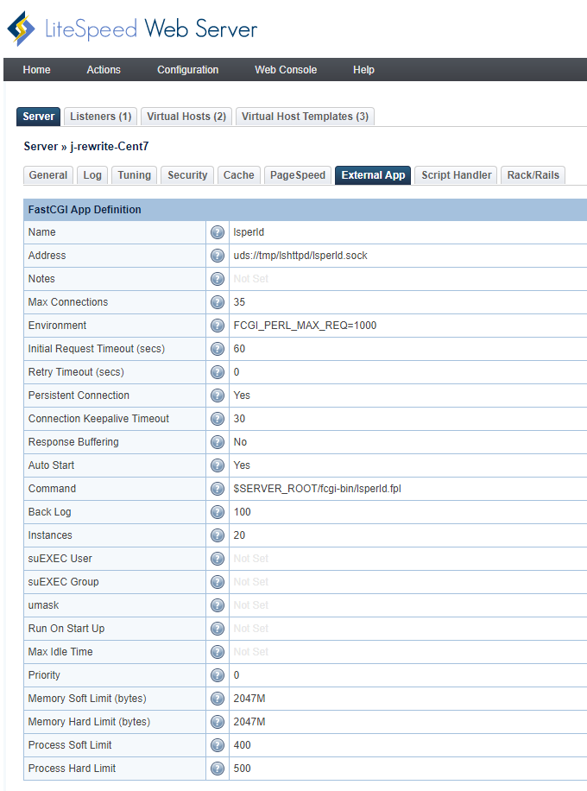
Task: Switch to Virtual Hosts (2) tab
Action: tap(186, 117)
